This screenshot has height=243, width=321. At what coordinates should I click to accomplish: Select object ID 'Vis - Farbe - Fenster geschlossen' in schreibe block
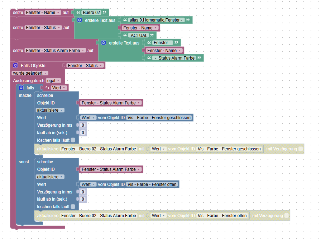coord(159,118)
